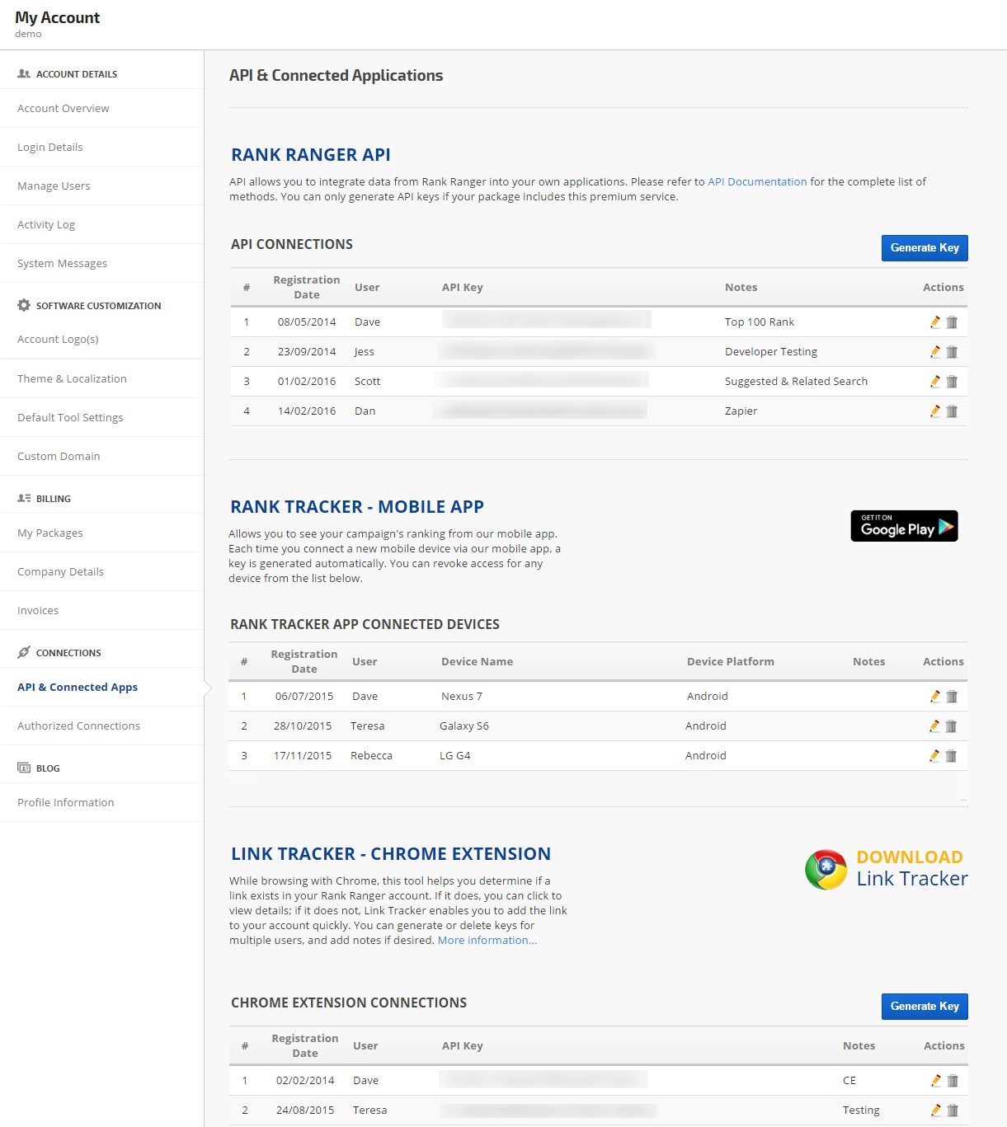1007x1127 pixels.
Task: Open Account Logo(s) settings
Action: click(58, 340)
